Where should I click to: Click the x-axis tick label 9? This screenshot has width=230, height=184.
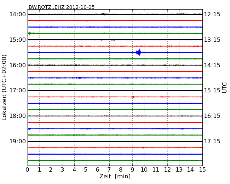pos(132,170)
